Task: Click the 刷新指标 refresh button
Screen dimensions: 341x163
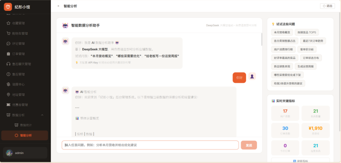Action: tap(301, 160)
